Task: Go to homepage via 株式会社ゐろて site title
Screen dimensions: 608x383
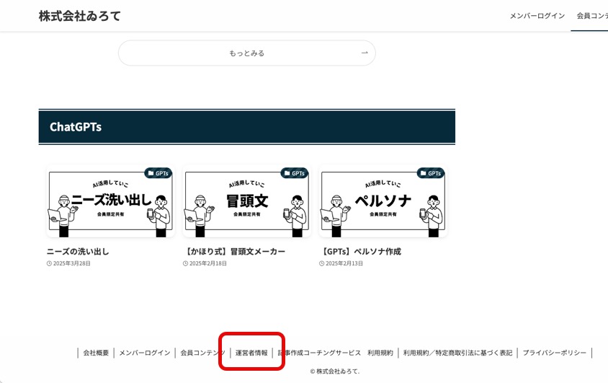Action: coord(80,16)
